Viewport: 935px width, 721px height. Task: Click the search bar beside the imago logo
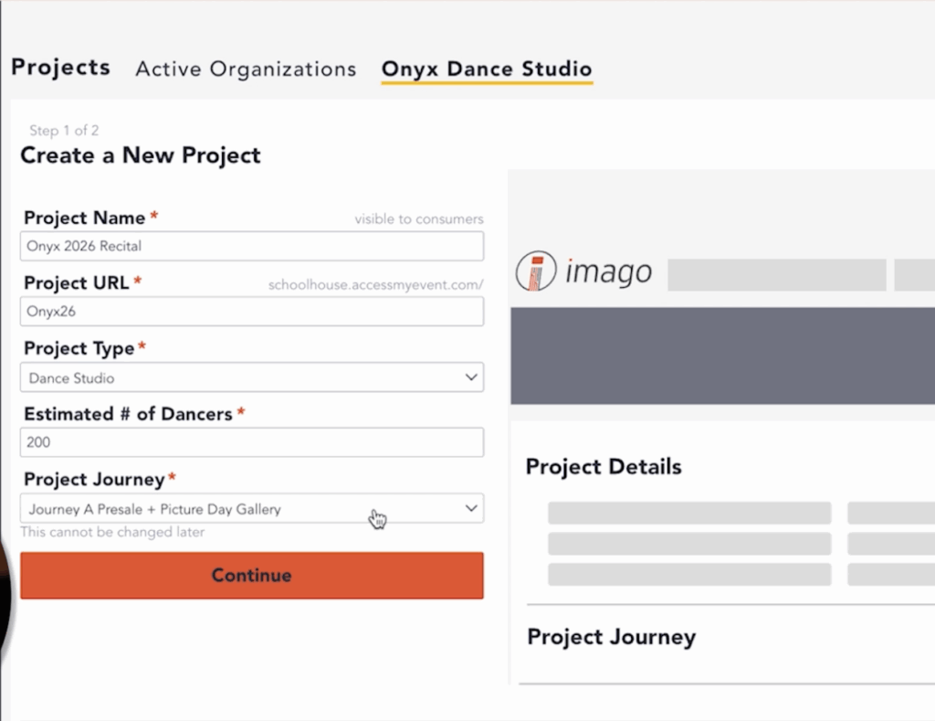(776, 274)
